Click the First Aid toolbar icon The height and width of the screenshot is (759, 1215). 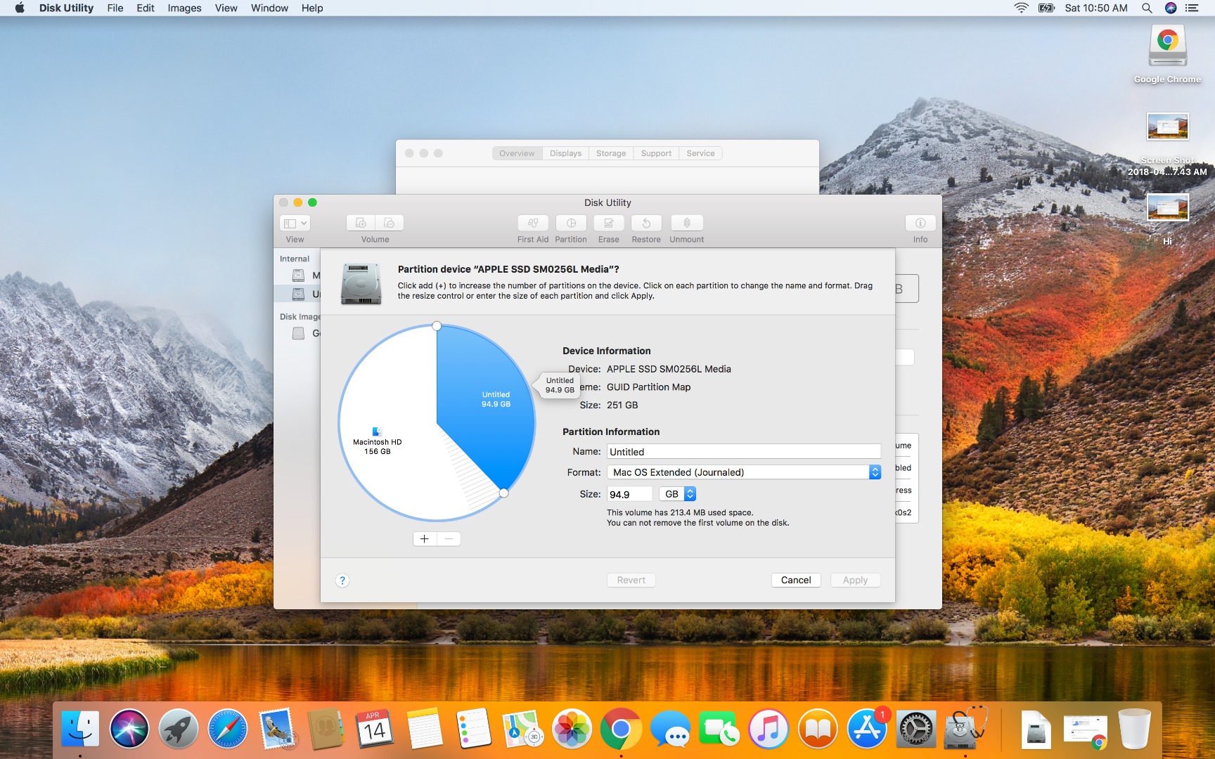533,223
